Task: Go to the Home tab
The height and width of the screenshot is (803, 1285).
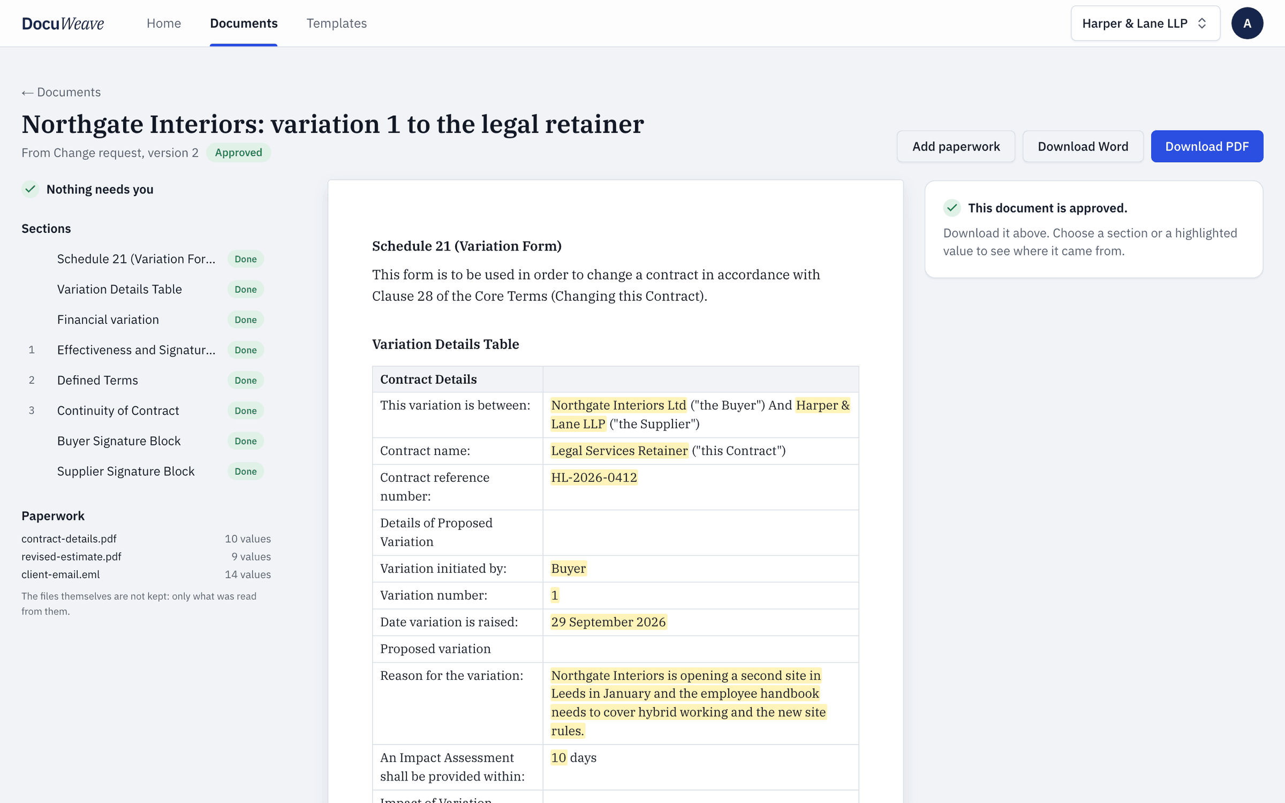Action: click(164, 23)
